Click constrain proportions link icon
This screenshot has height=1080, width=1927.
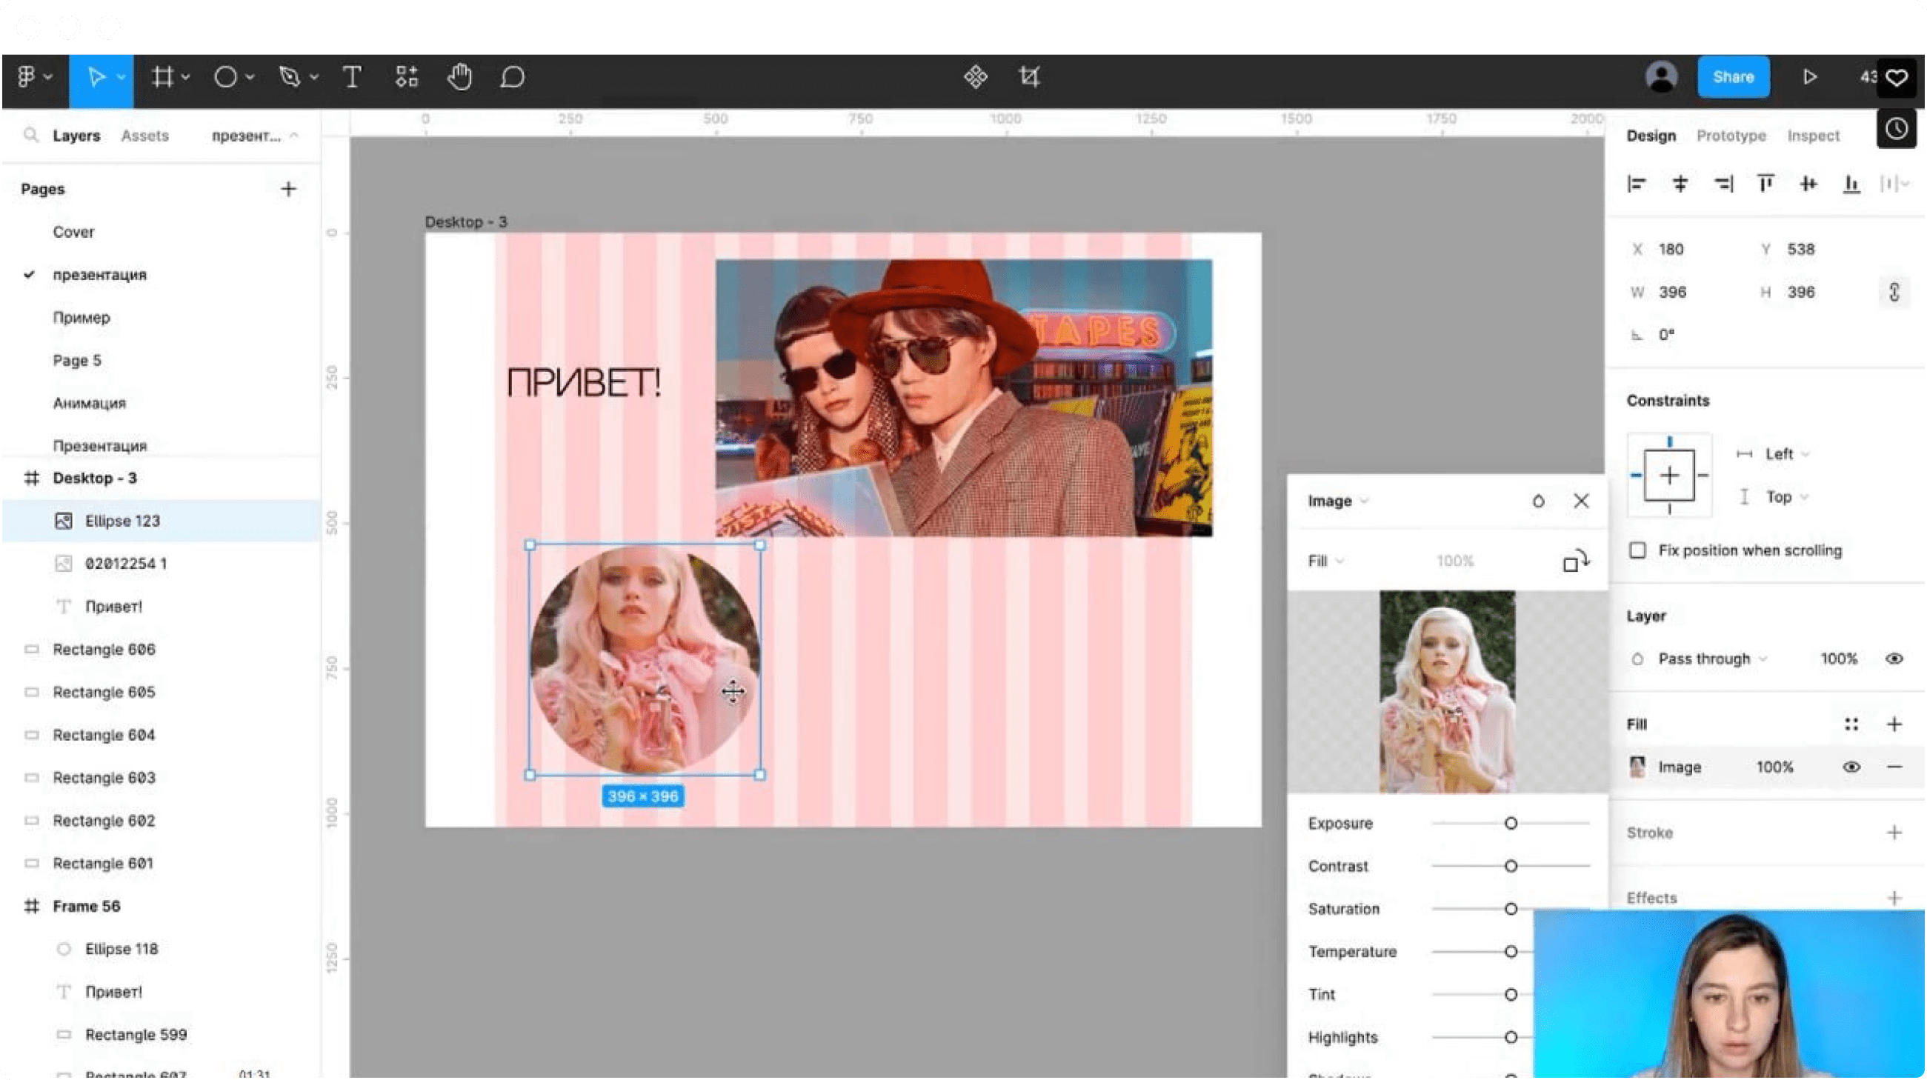pos(1894,292)
